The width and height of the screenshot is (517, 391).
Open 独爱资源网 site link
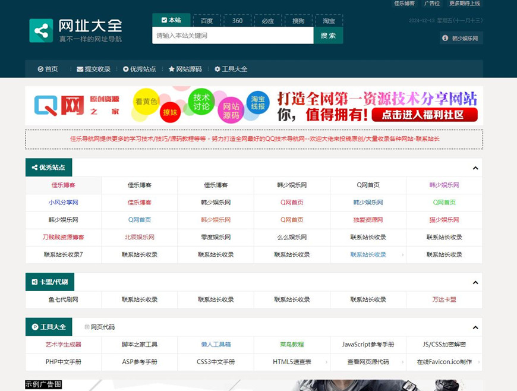coord(368,220)
